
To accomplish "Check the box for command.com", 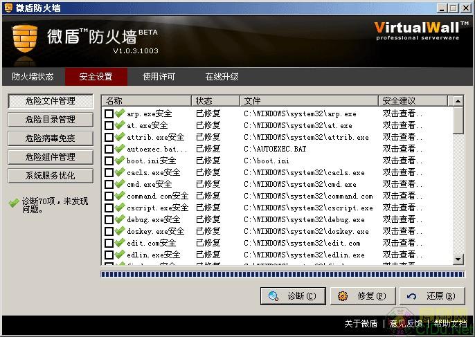I will click(x=109, y=197).
